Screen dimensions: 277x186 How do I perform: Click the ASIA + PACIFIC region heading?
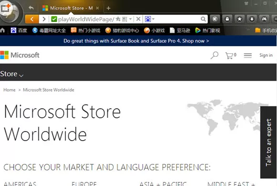[x=163, y=184]
